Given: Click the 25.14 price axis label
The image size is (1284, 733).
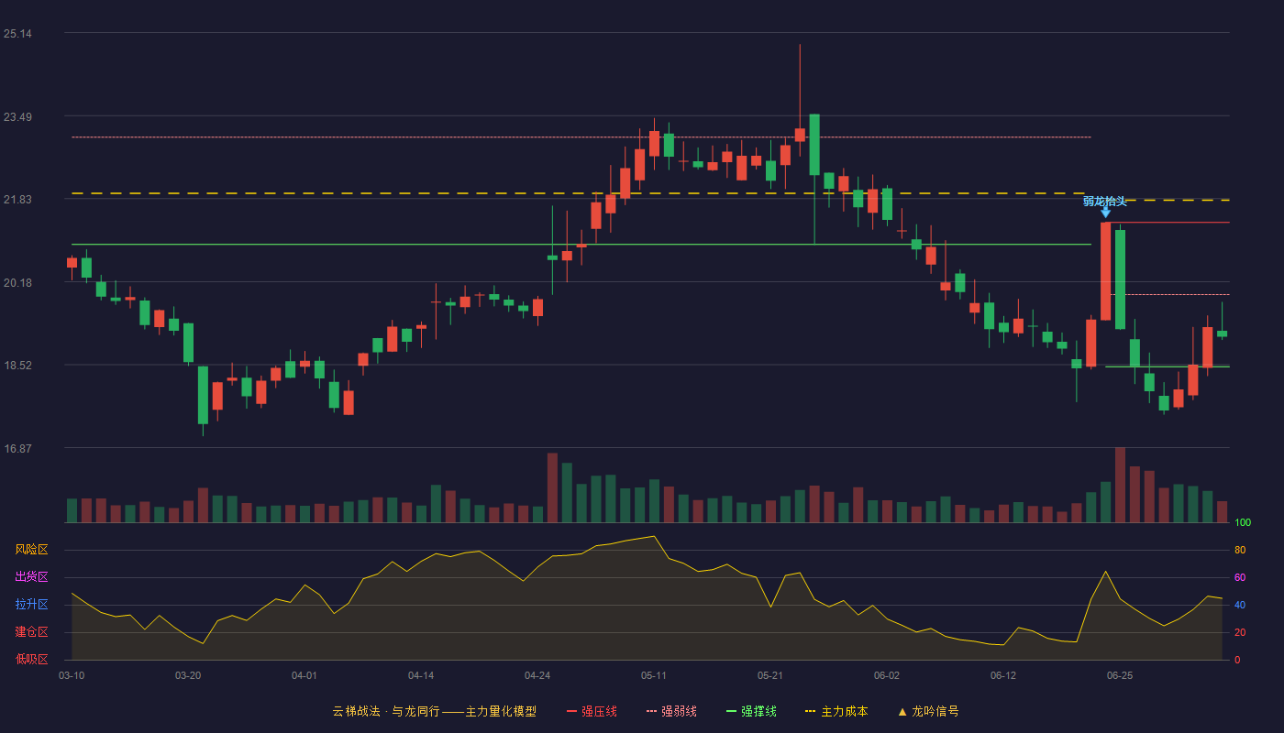Looking at the screenshot, I should point(17,34).
